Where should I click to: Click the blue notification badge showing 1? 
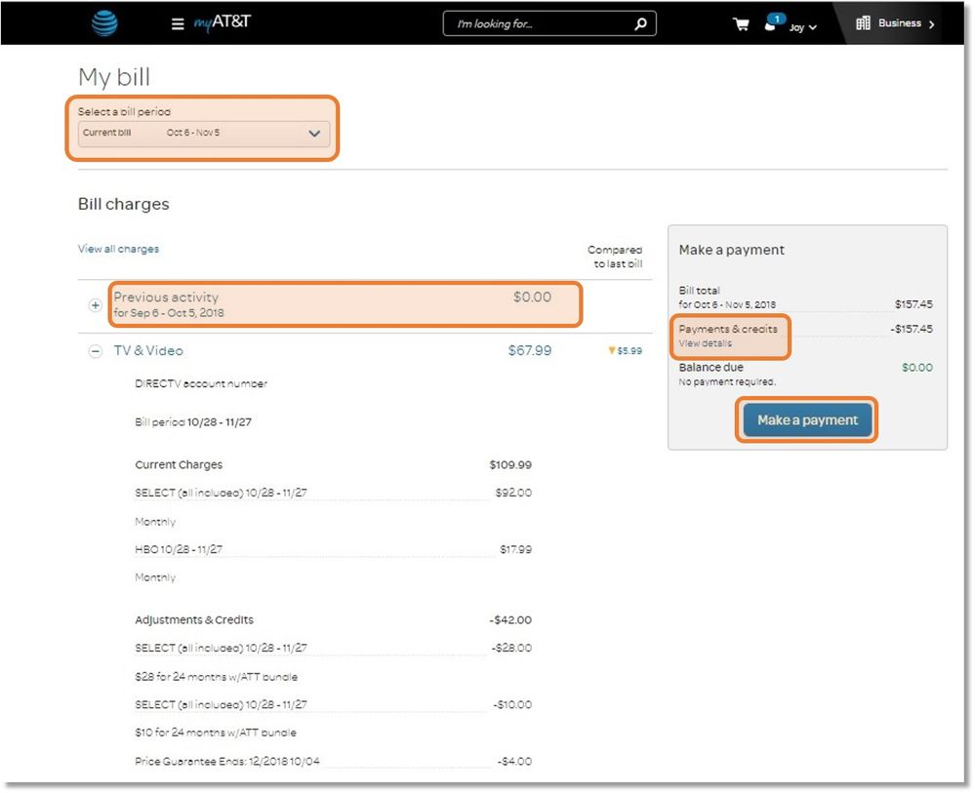[777, 17]
